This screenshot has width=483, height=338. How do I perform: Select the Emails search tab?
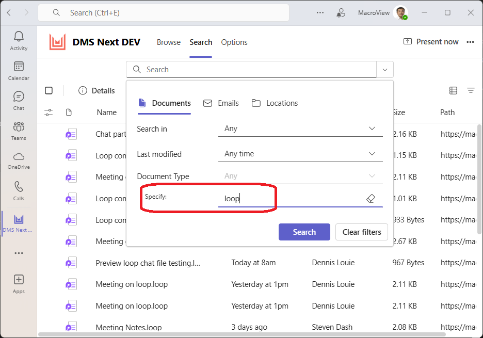[221, 103]
